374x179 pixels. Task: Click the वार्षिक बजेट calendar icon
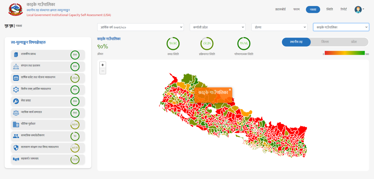16,78
